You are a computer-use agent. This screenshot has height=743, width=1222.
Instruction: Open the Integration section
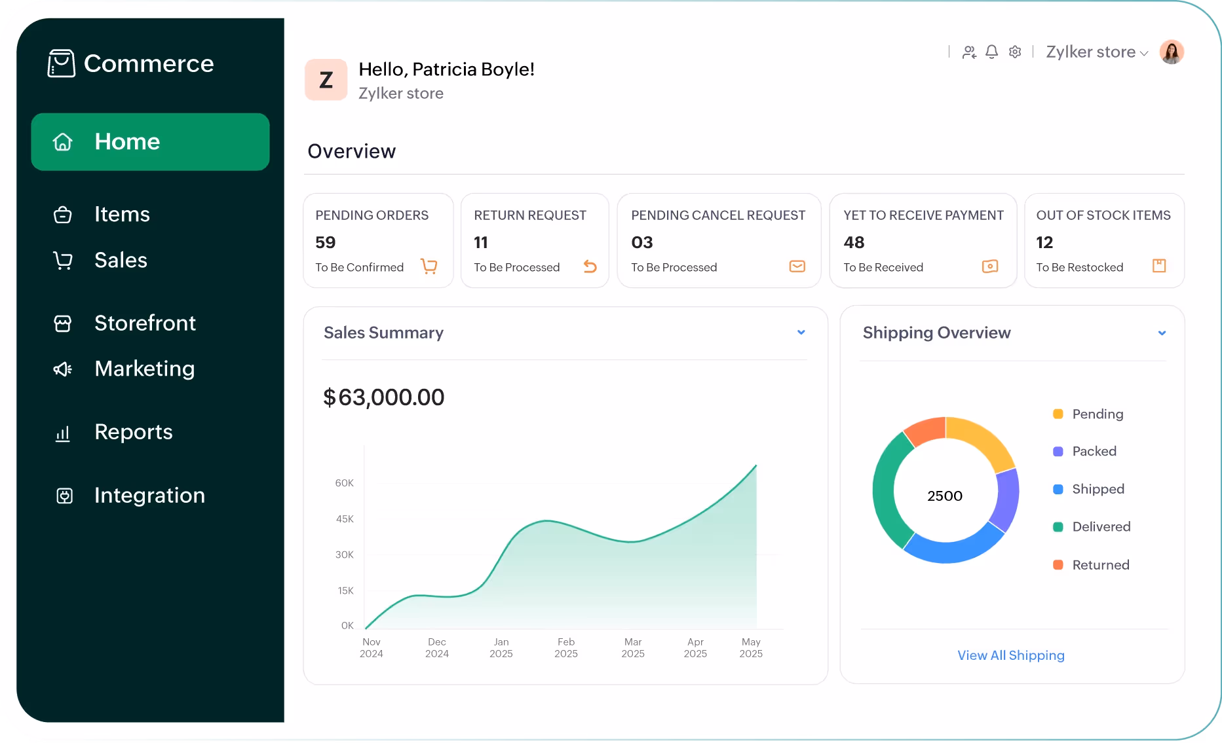149,496
